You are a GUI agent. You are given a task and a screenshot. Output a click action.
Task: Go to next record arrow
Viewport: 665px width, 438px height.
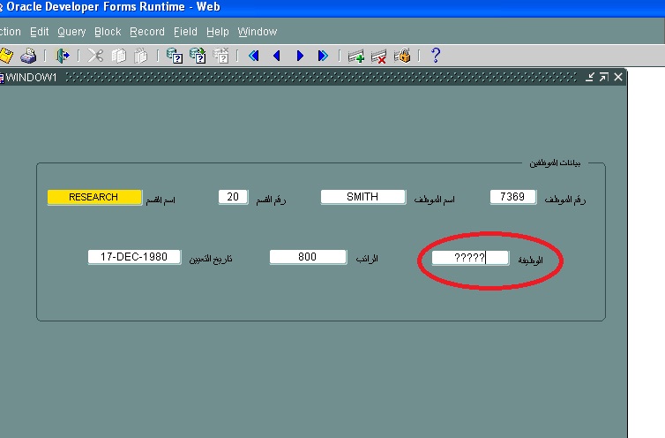click(x=300, y=56)
